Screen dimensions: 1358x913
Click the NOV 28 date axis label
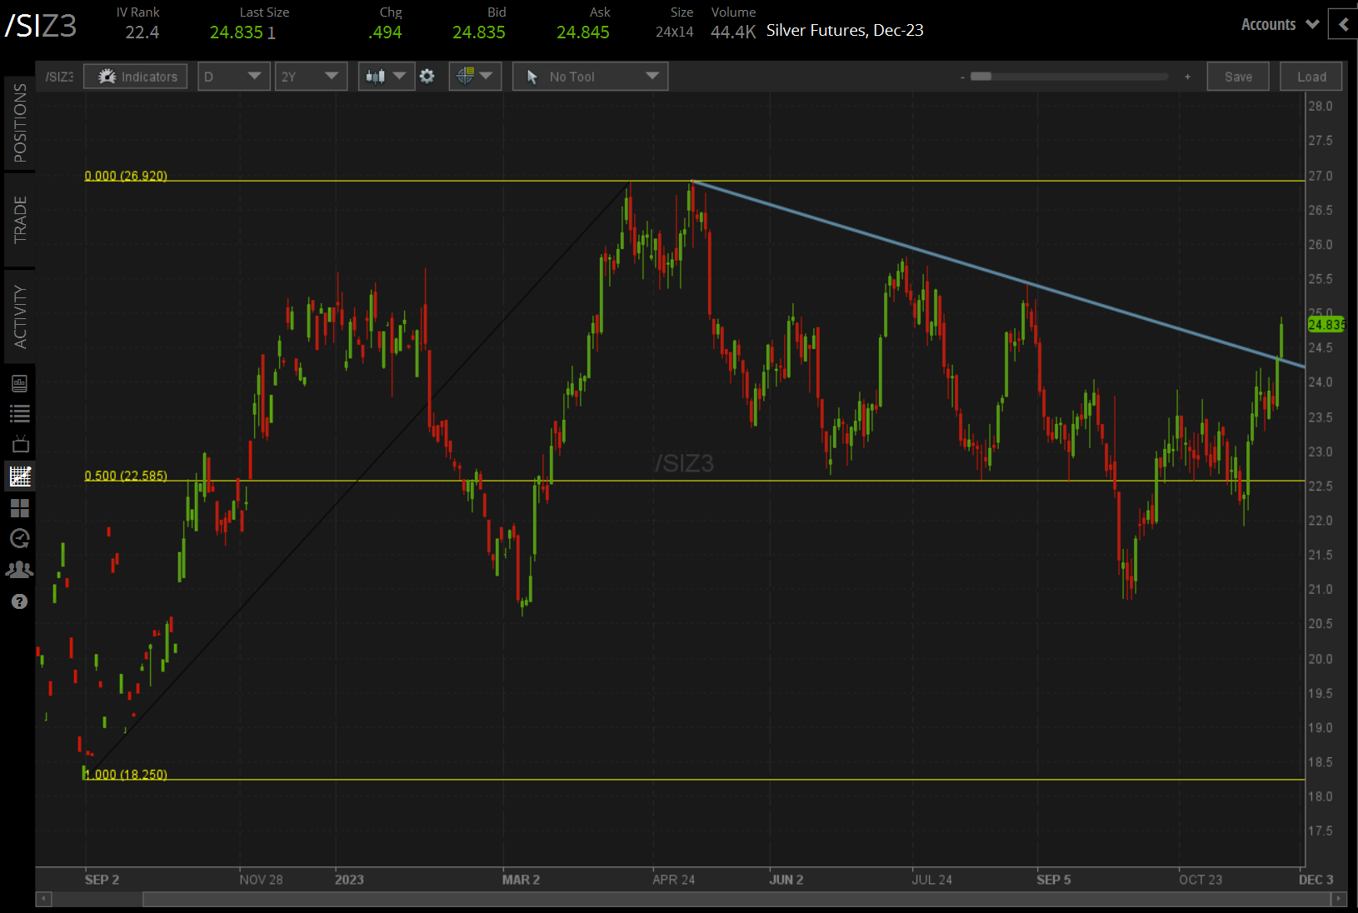(261, 880)
